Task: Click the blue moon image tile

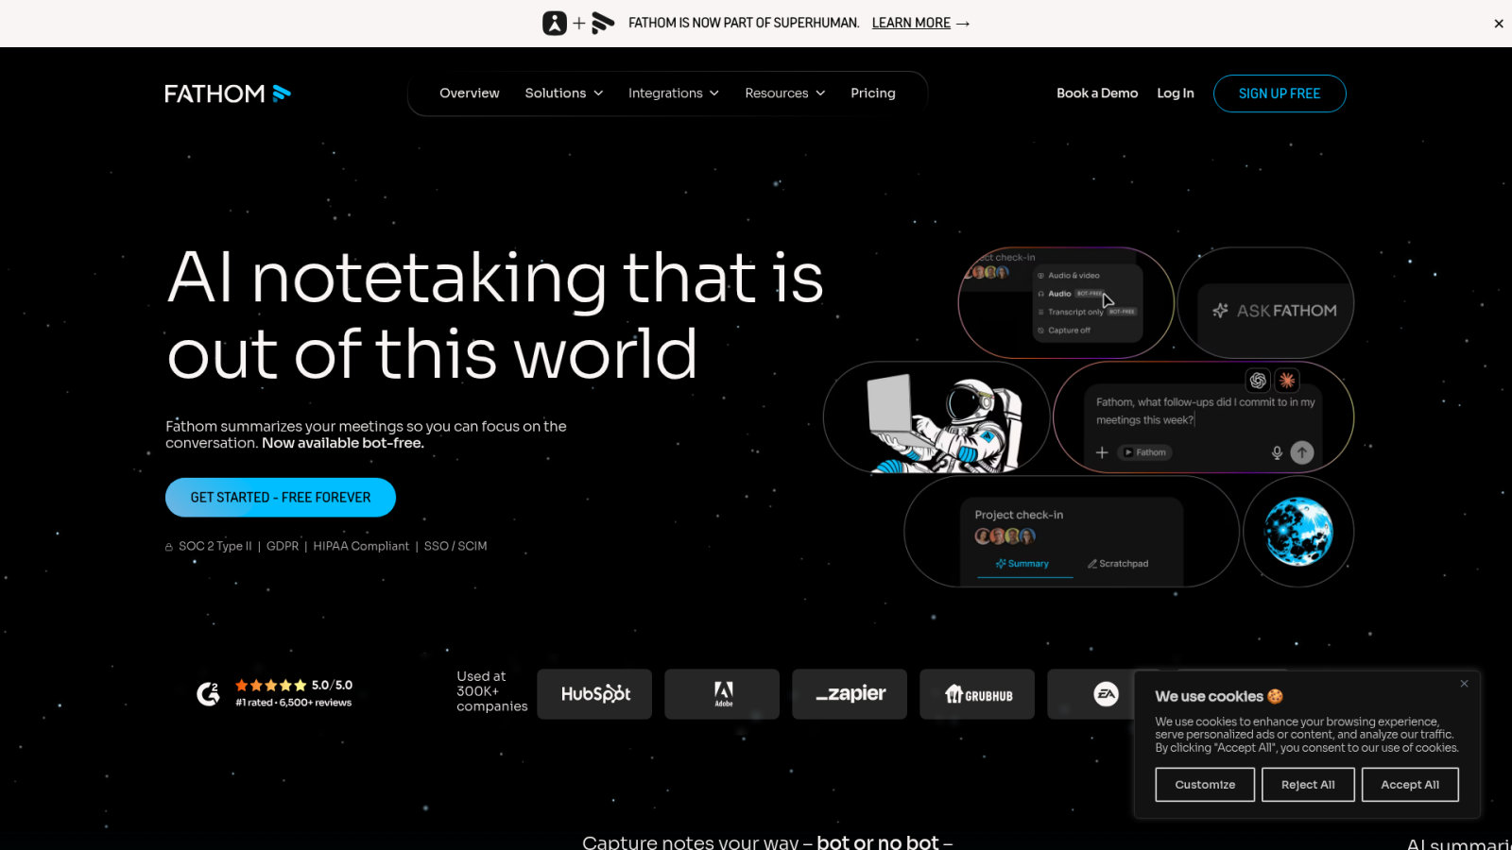Action: pyautogui.click(x=1298, y=532)
